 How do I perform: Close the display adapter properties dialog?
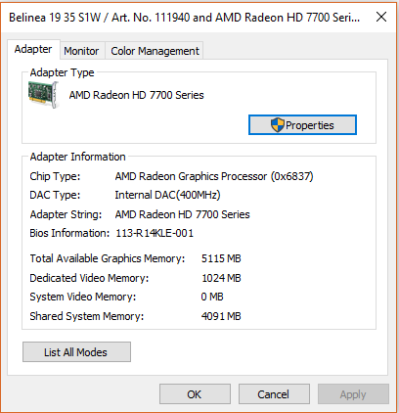tap(381, 17)
